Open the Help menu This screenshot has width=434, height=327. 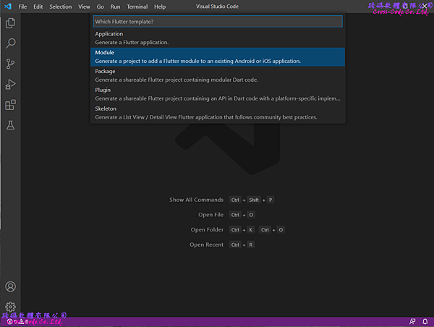tap(159, 7)
